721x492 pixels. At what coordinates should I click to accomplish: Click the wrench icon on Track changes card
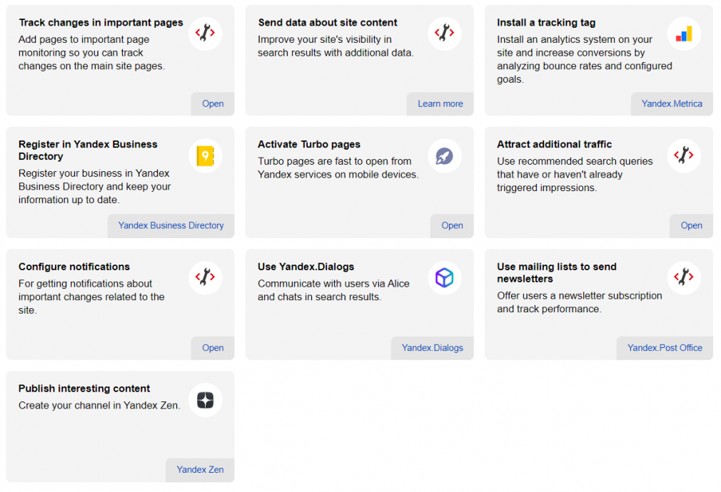[206, 33]
